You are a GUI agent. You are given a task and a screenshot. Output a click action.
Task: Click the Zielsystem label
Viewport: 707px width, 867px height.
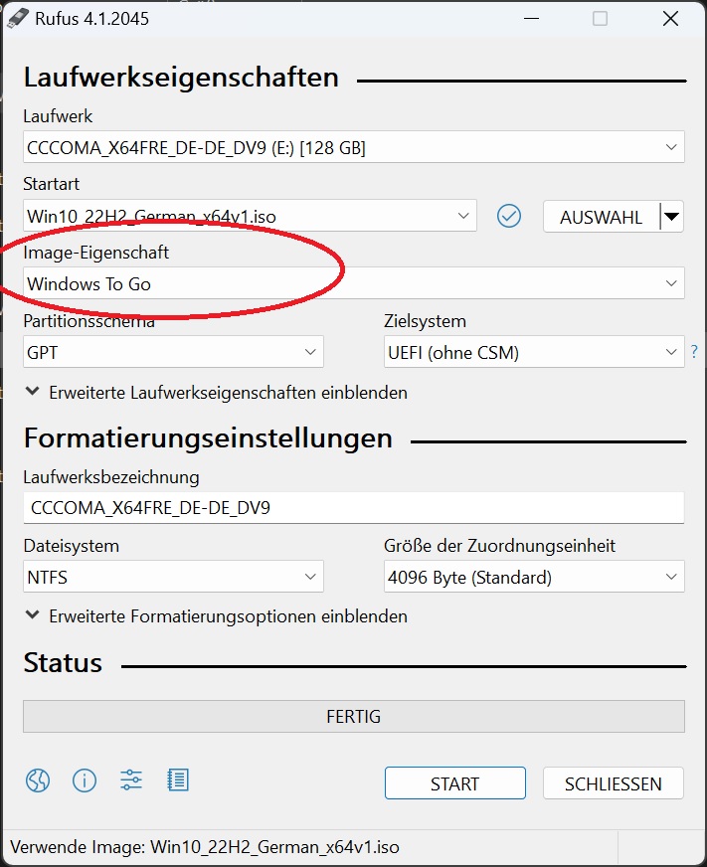coord(425,321)
